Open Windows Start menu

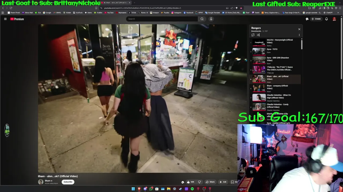[x=133, y=189]
